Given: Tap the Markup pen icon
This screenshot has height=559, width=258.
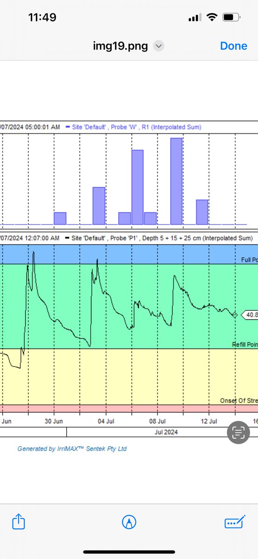Looking at the screenshot, I should click(x=129, y=523).
